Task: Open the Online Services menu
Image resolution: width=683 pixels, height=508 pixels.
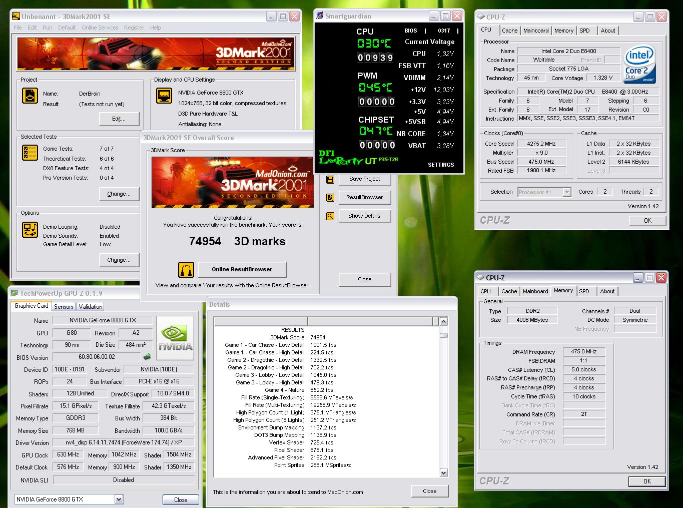Action: click(x=100, y=28)
